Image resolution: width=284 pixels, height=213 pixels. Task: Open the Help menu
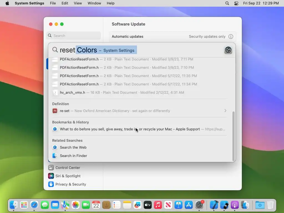click(110, 3)
